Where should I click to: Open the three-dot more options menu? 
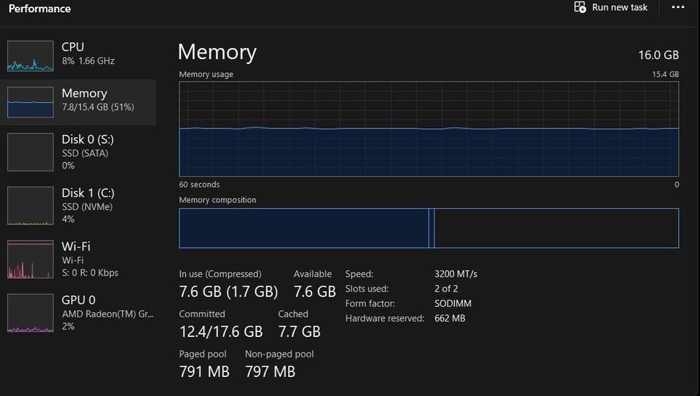[x=677, y=7]
